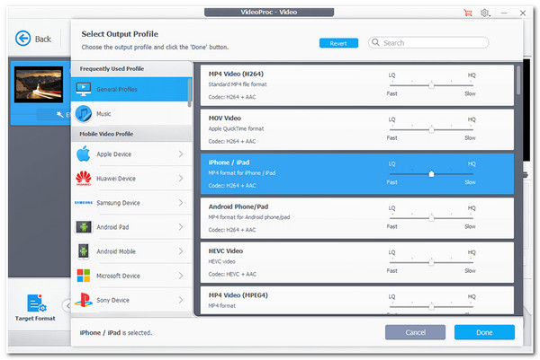Click the Android Phone/Pad quality slider

point(431,218)
